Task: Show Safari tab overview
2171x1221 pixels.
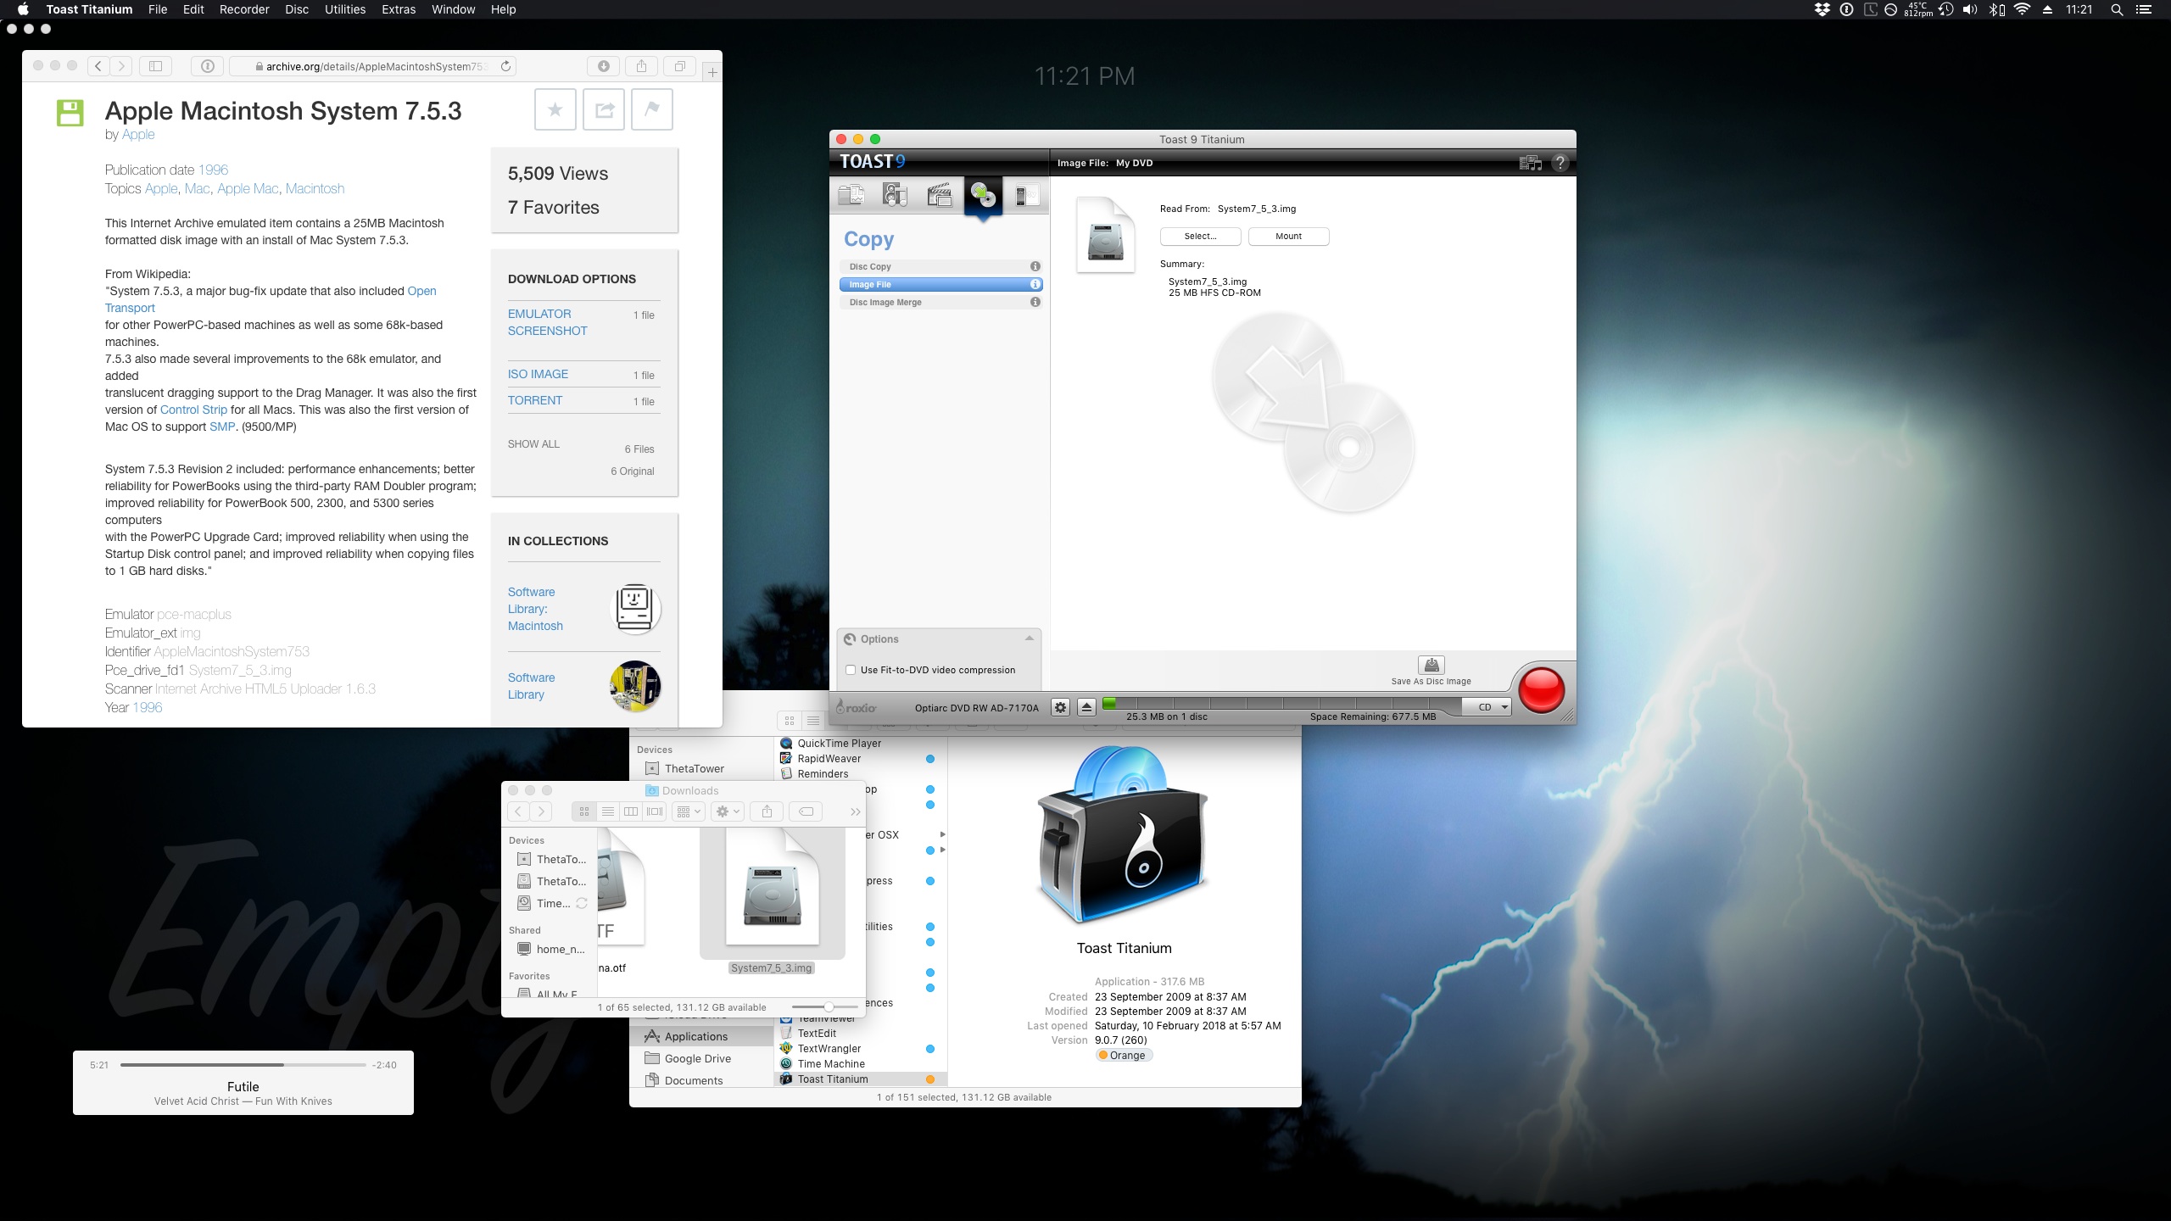Action: pos(680,66)
